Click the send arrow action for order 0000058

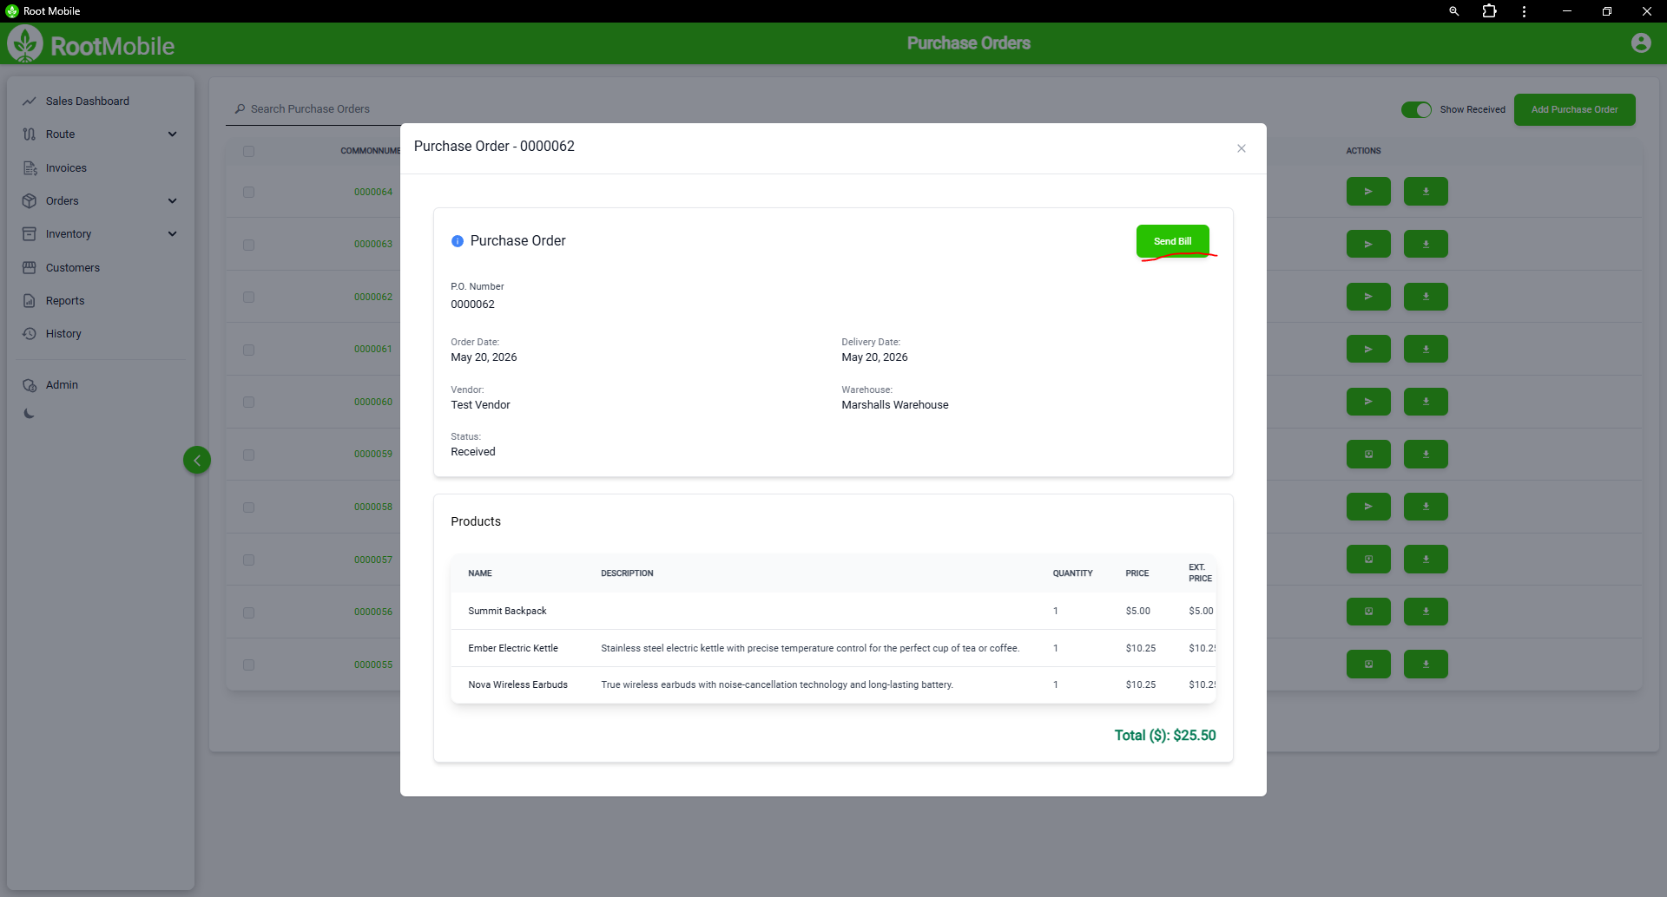(x=1368, y=507)
